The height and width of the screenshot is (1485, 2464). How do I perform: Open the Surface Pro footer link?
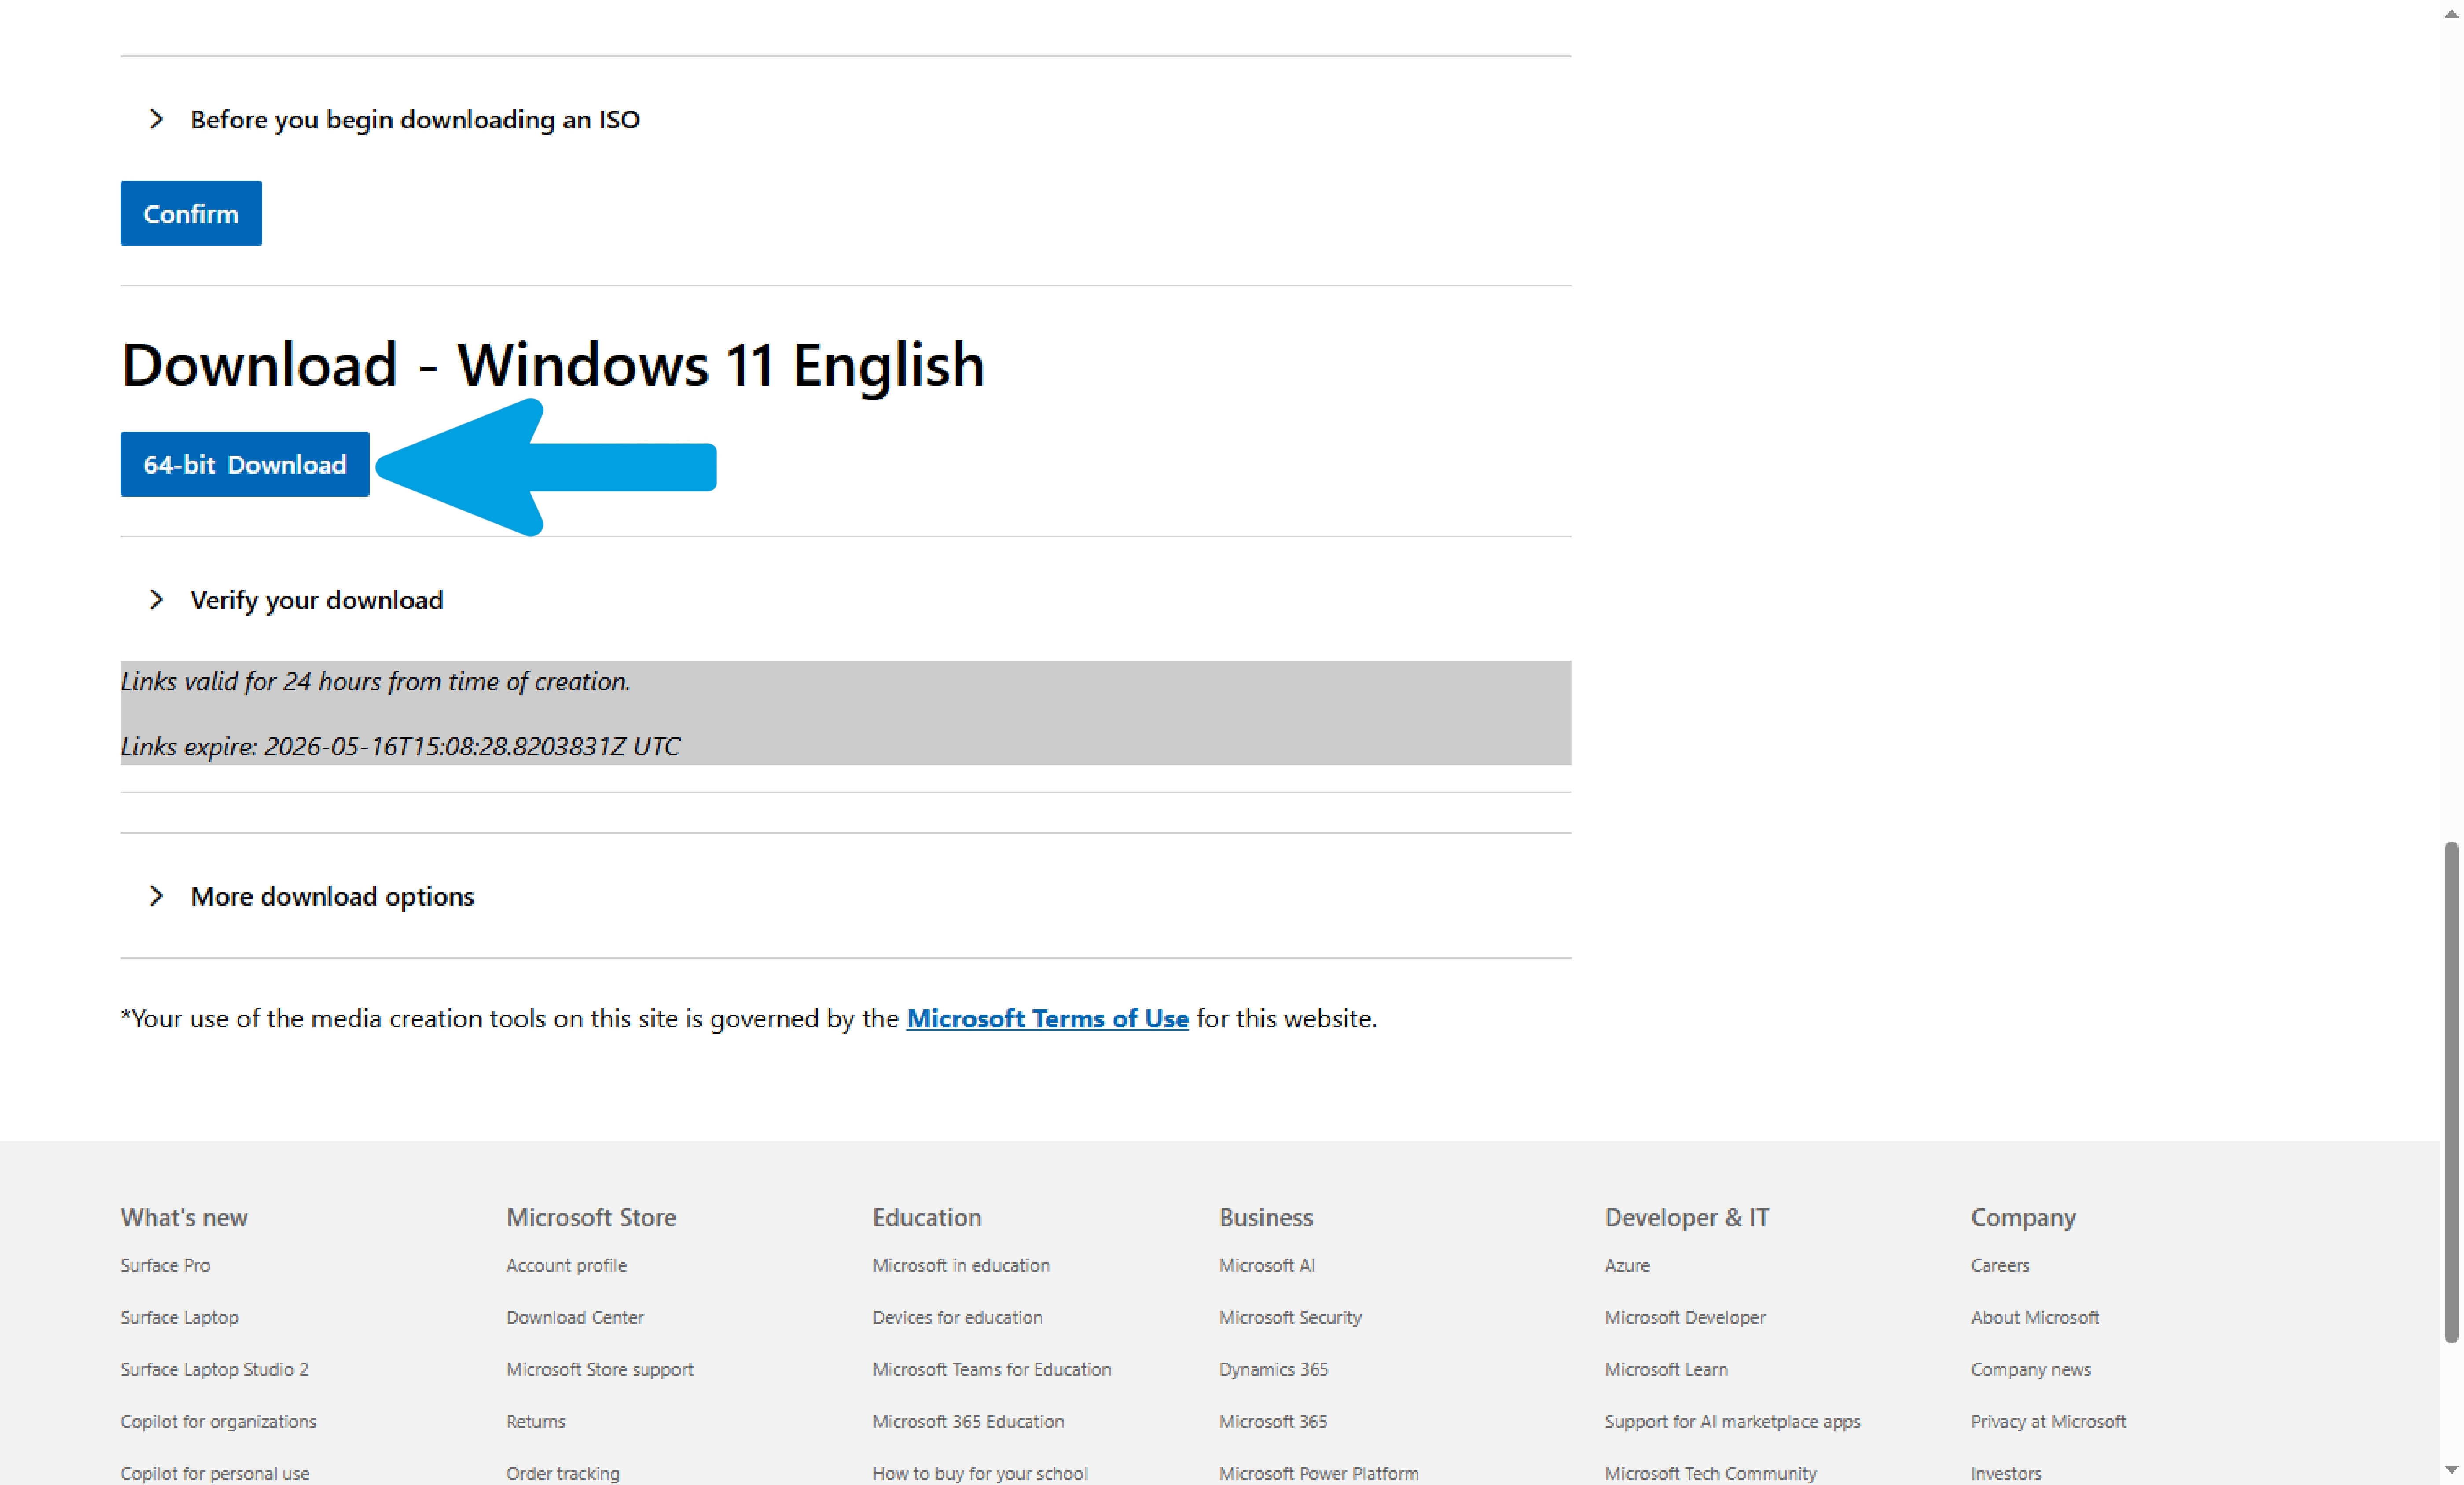click(x=165, y=1265)
